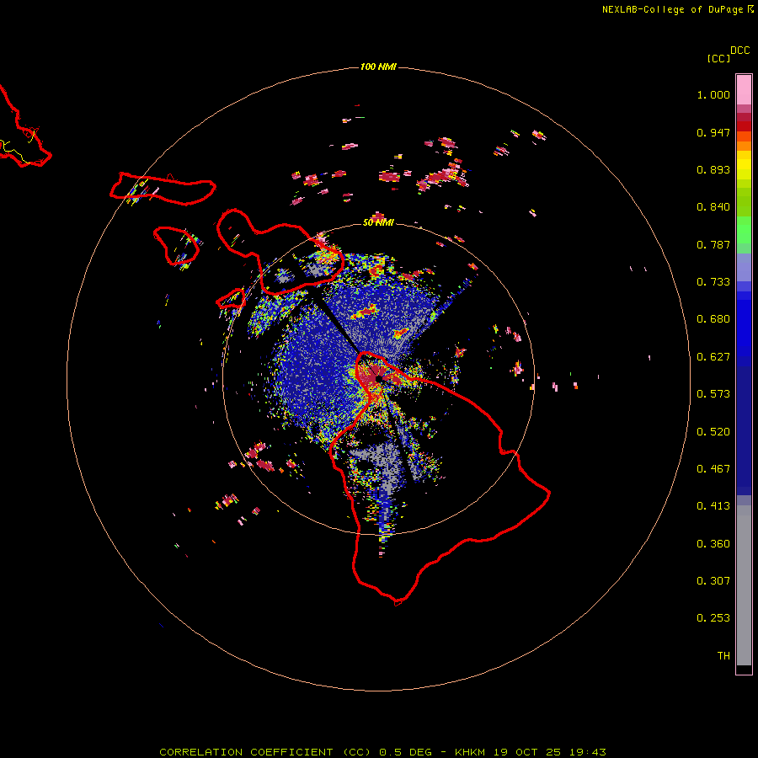Pick the gray low-value color bar segment
Screen dimensions: 758x758
click(744, 585)
